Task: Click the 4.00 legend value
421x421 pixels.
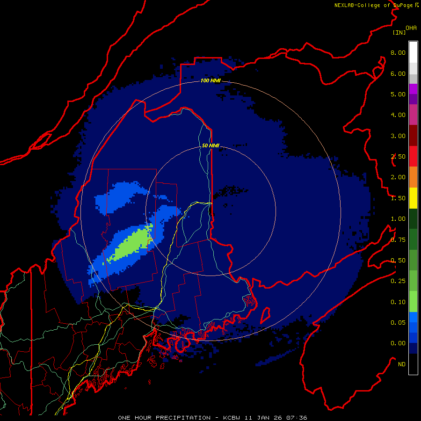Action: click(x=398, y=115)
